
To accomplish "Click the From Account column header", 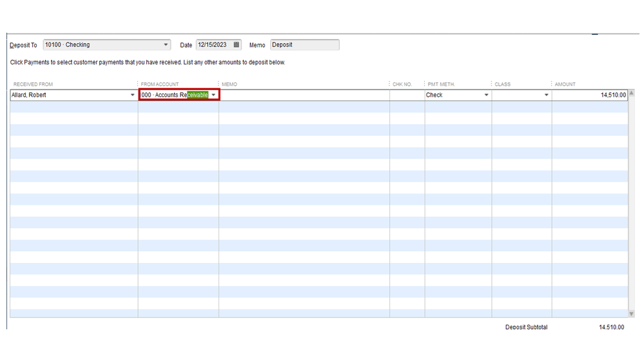I will click(160, 84).
